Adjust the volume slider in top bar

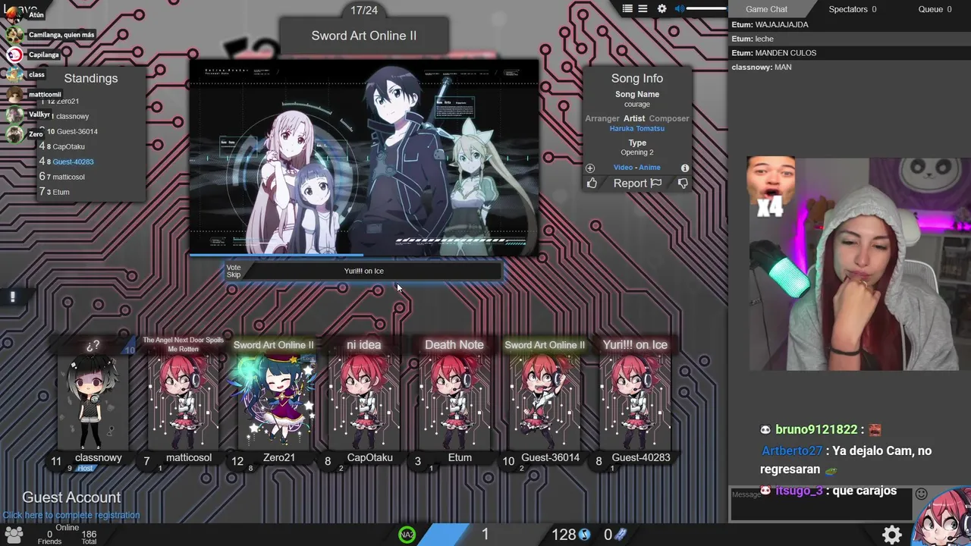click(x=706, y=9)
